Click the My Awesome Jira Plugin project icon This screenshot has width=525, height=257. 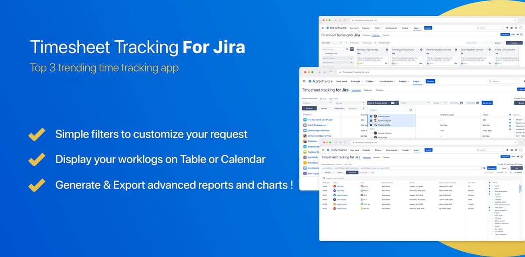(304, 120)
